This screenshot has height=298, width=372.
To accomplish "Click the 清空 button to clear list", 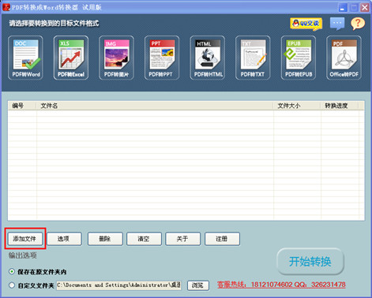I will click(x=144, y=239).
